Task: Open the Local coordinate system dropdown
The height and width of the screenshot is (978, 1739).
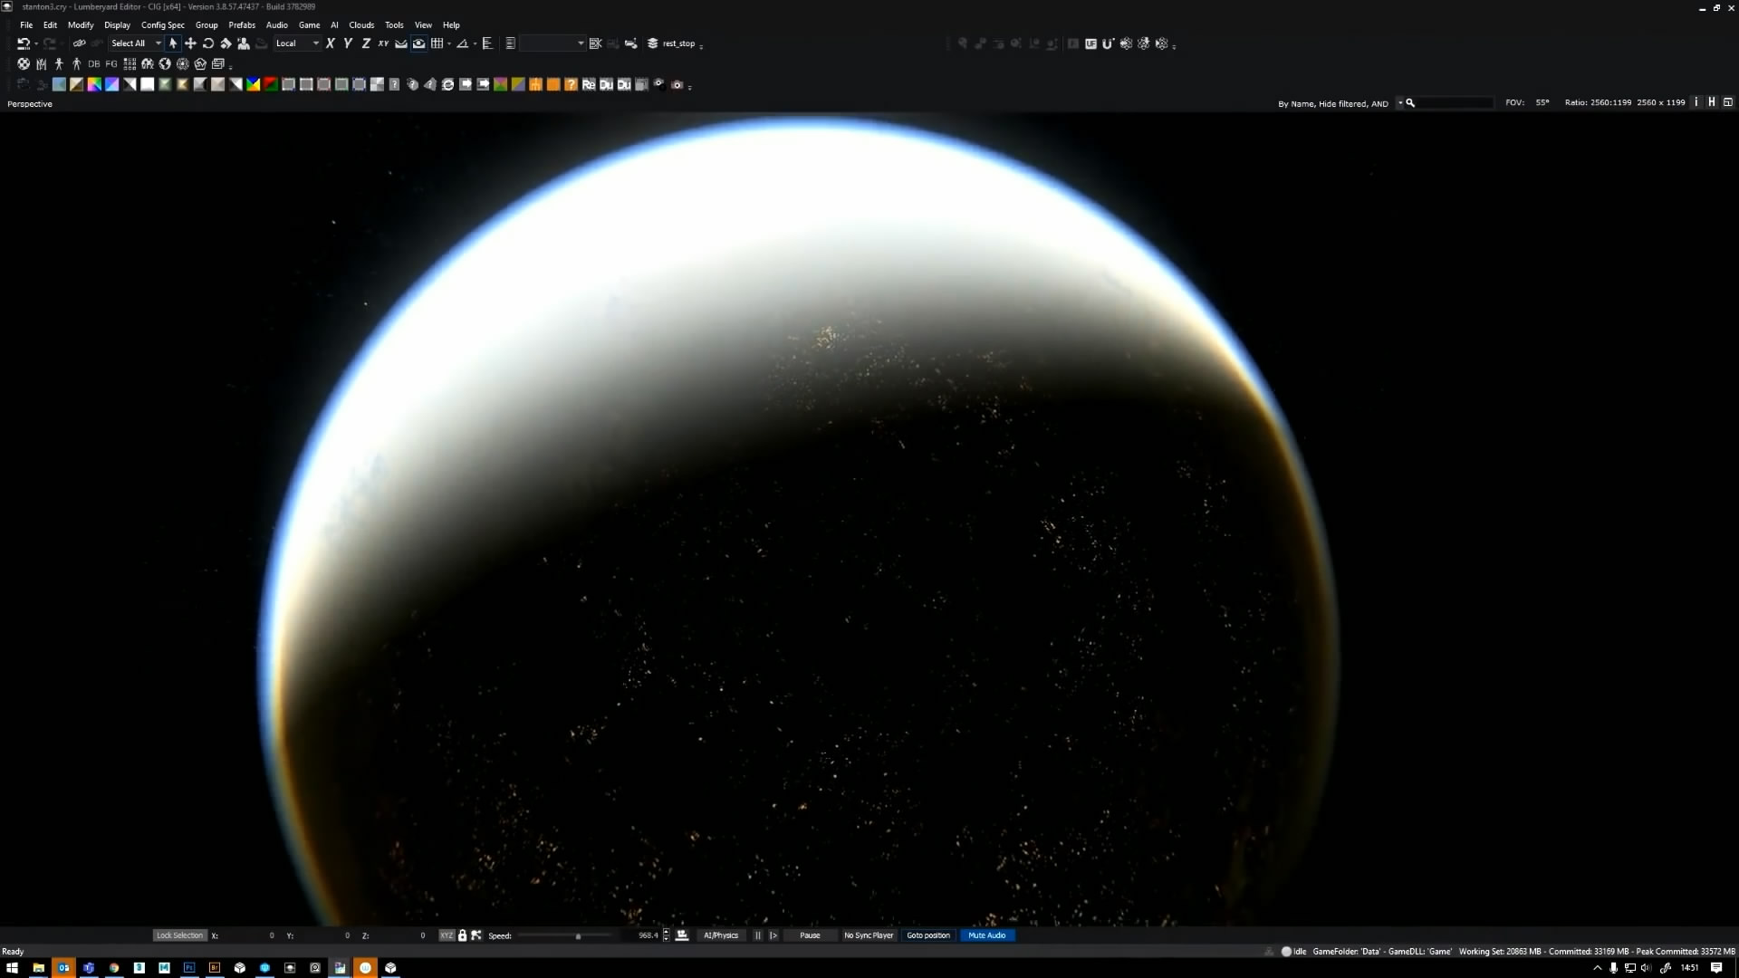Action: pos(297,43)
